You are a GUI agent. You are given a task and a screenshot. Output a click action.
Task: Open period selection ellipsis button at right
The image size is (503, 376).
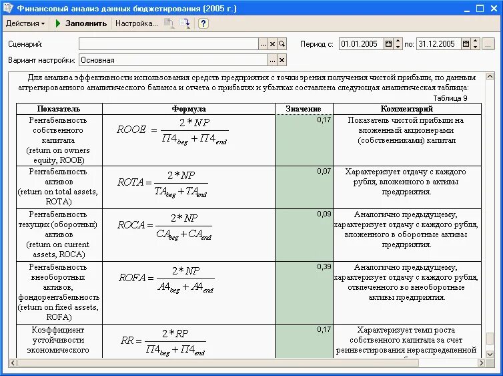[x=488, y=44]
